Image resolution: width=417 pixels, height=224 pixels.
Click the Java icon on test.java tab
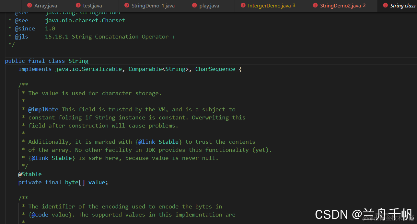pyautogui.click(x=78, y=6)
